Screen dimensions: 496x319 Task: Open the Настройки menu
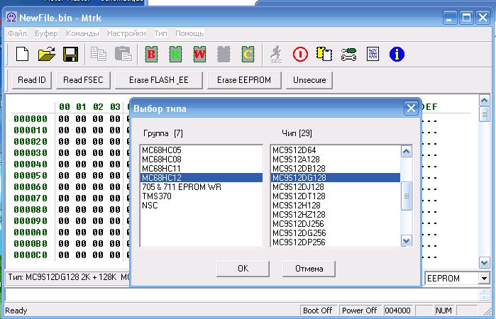pyautogui.click(x=126, y=33)
